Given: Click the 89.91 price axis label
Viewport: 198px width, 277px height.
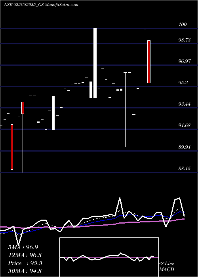Looking at the screenshot, I should point(185,147).
